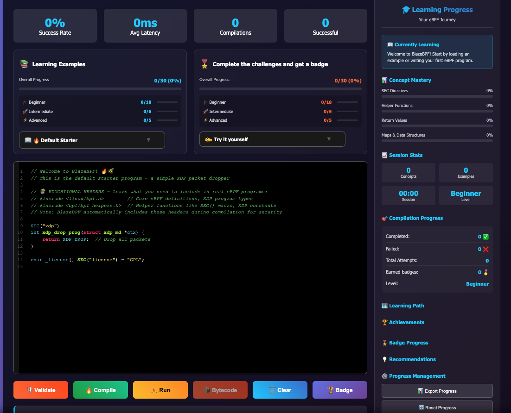Click the Concepts session stat tile
The image size is (511, 413).
(409, 173)
